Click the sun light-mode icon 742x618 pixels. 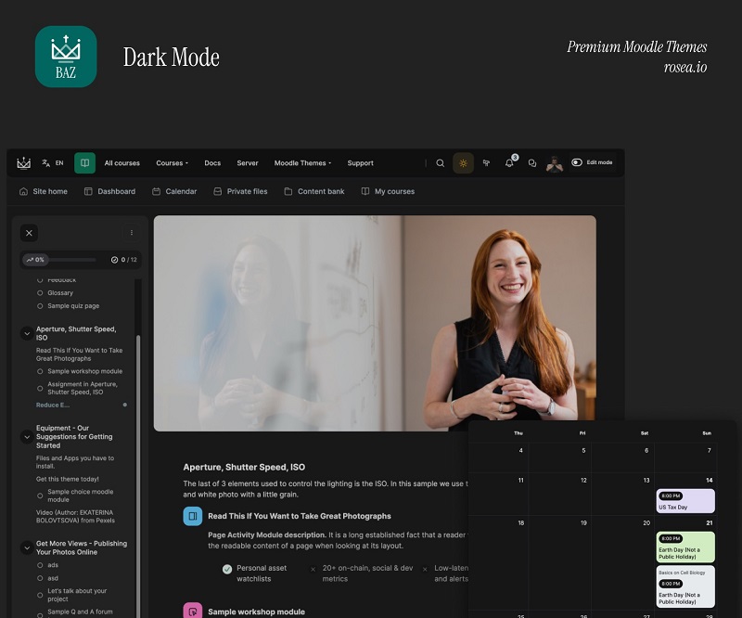463,163
